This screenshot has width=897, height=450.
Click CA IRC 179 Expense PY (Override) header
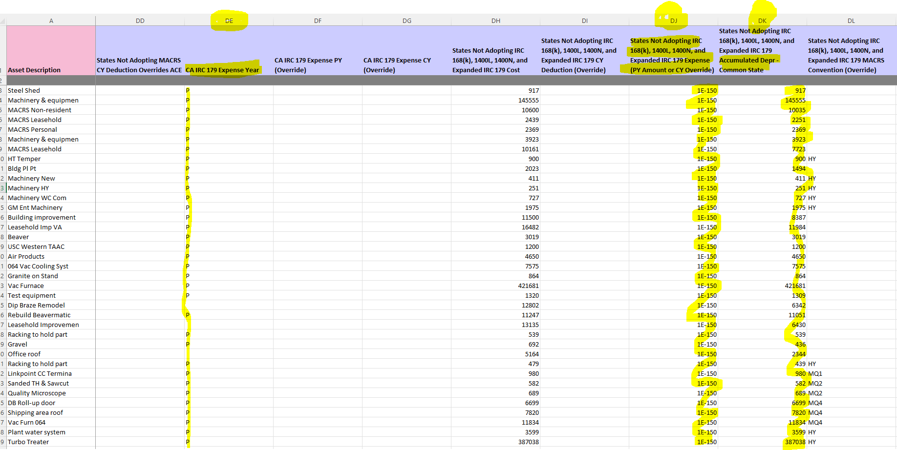click(318, 50)
